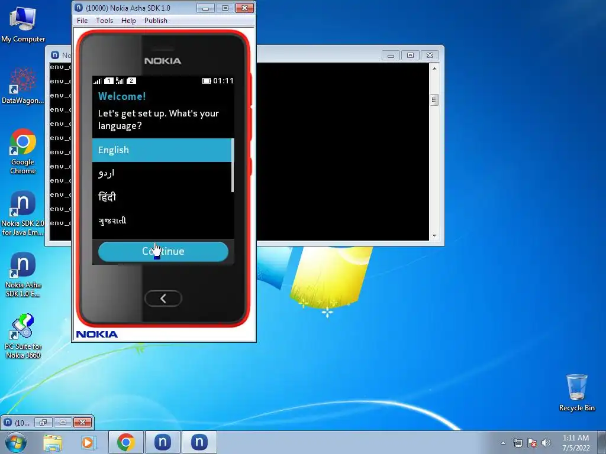Open the File menu in Nokia Asha SDK

[x=82, y=21]
